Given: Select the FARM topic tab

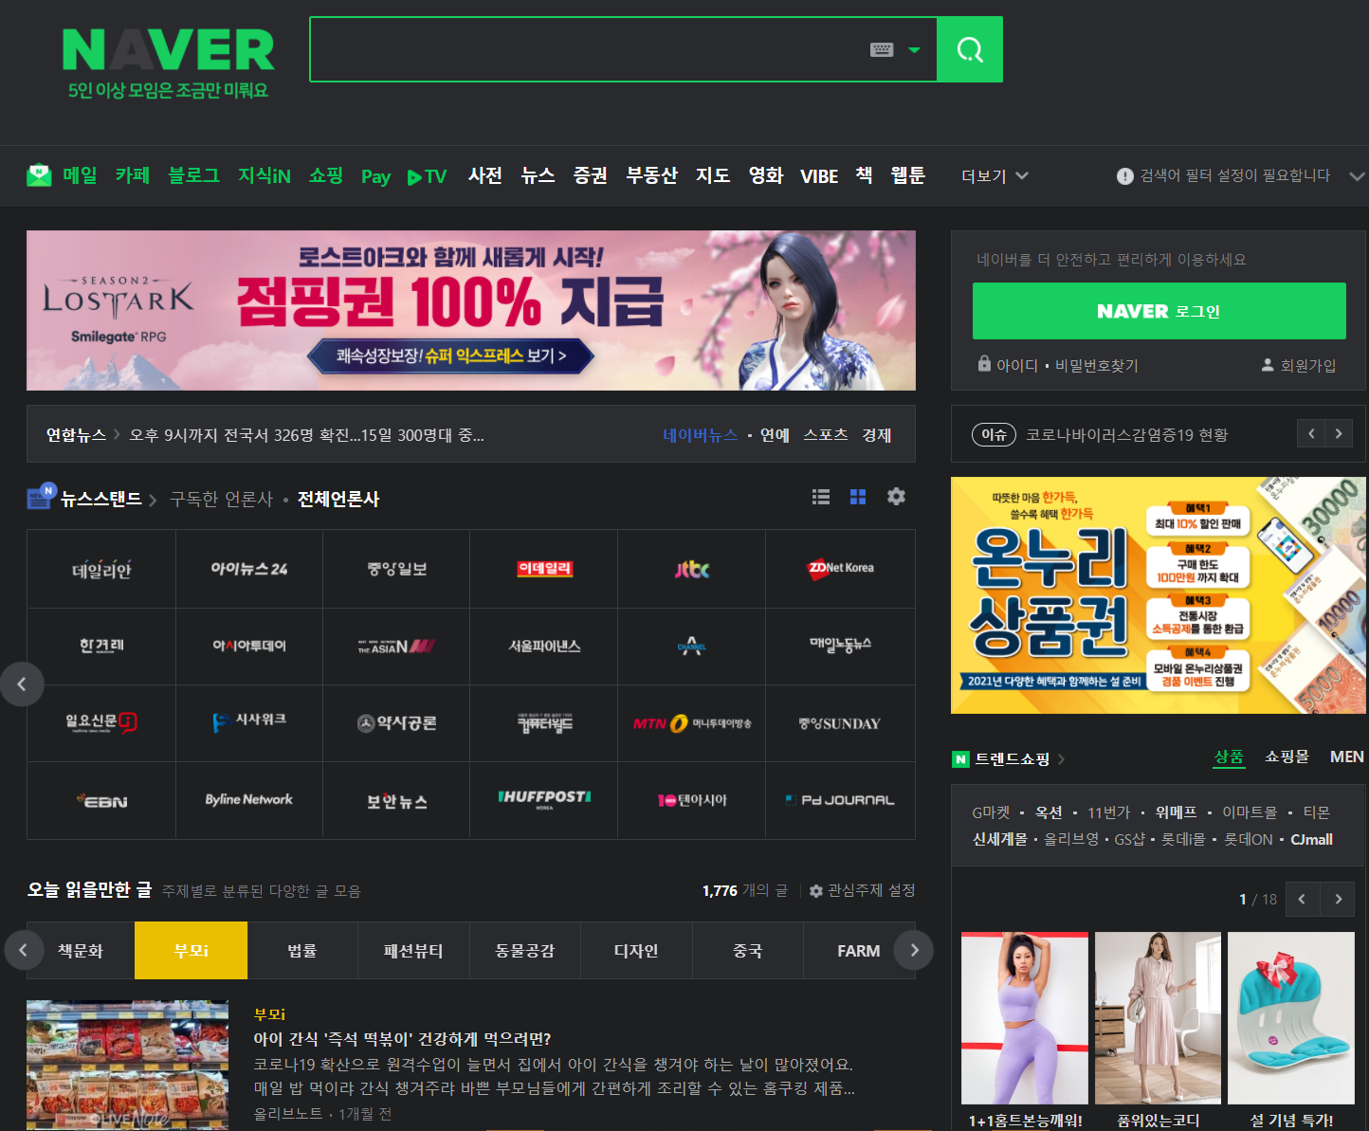Looking at the screenshot, I should tap(858, 950).
